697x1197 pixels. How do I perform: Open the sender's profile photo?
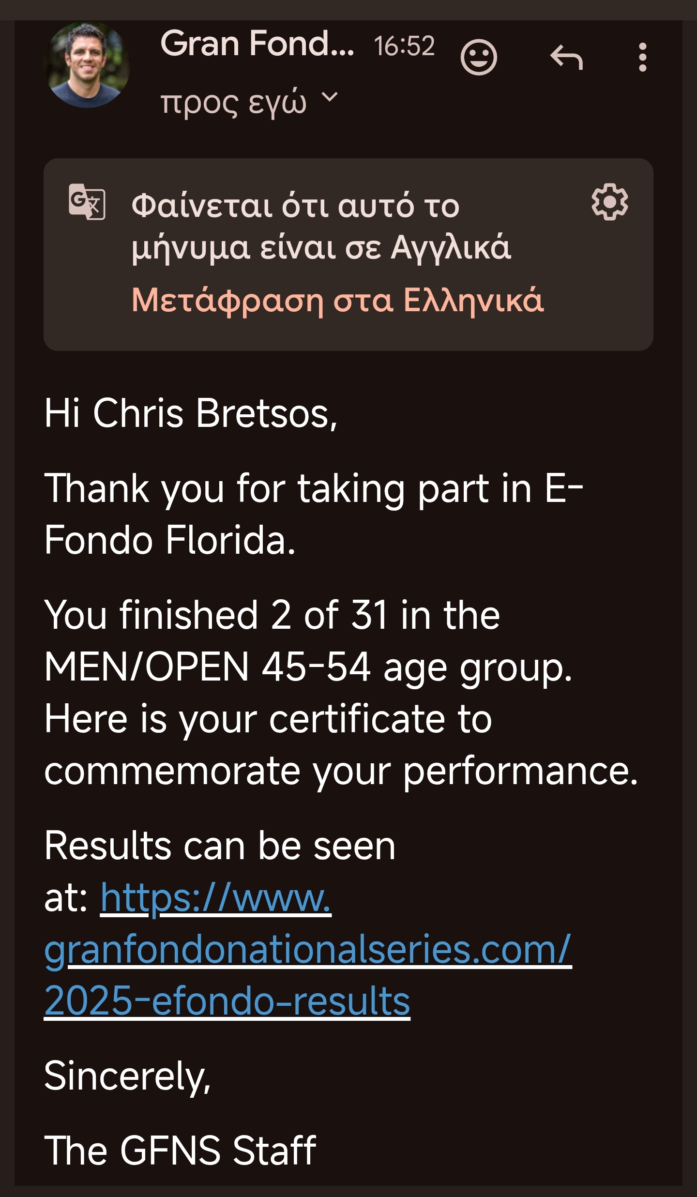pos(87,65)
